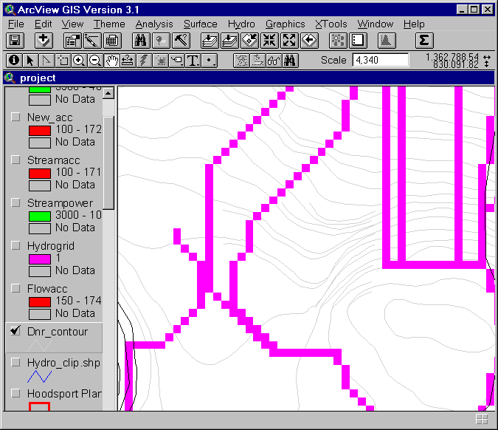This screenshot has height=430, width=498.
Task: Select the Pointer arrow tool
Action: 30,60
